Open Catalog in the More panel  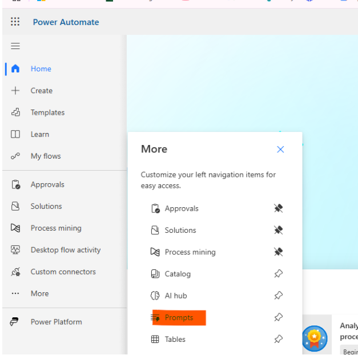[178, 274]
